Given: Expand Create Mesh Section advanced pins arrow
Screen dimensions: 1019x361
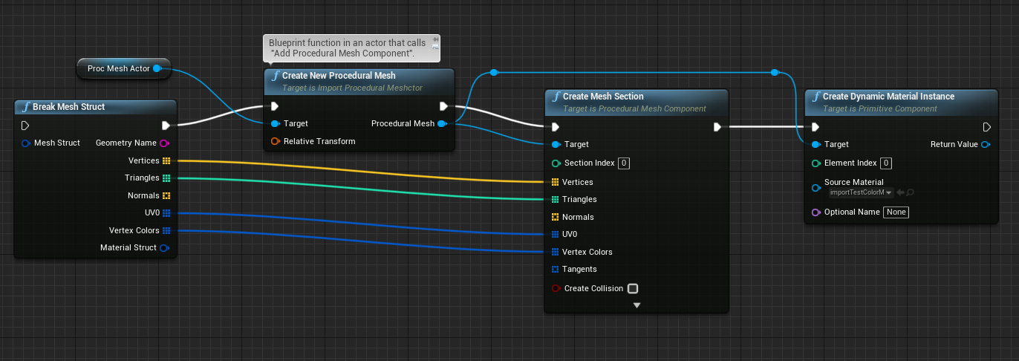Looking at the screenshot, I should click(637, 305).
